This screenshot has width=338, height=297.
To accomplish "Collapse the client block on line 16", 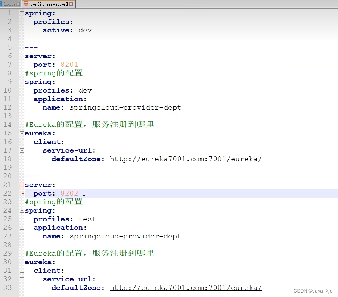I will [x=22, y=142].
